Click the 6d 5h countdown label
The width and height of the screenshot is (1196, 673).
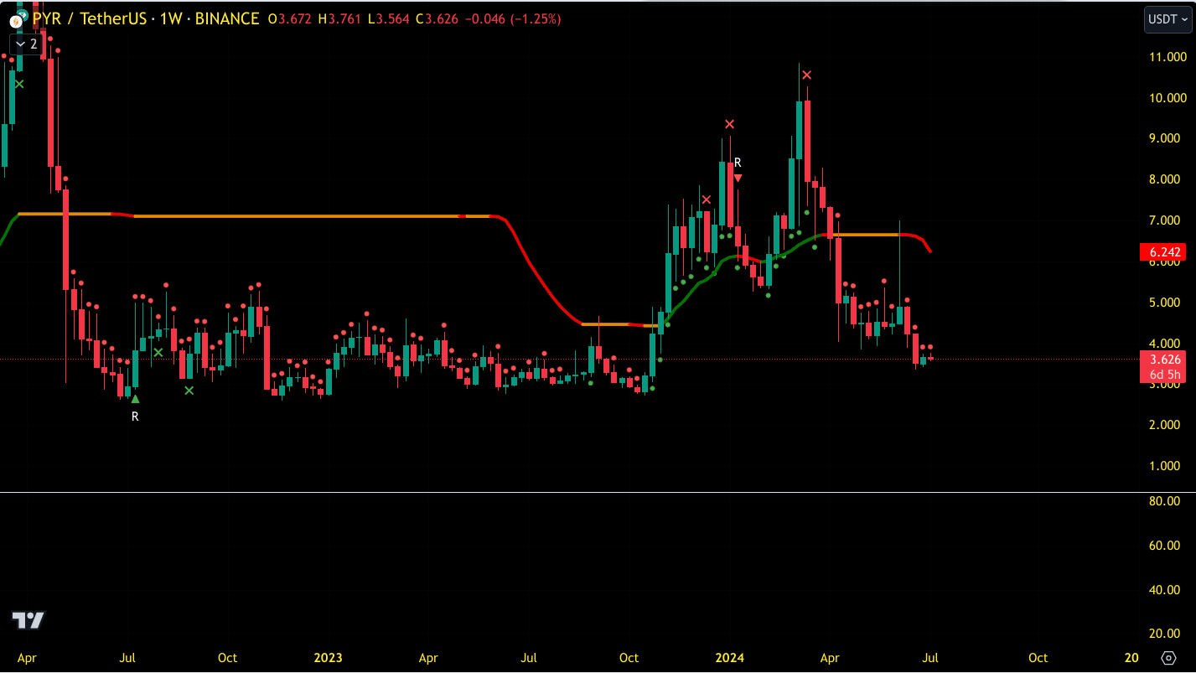click(1167, 375)
